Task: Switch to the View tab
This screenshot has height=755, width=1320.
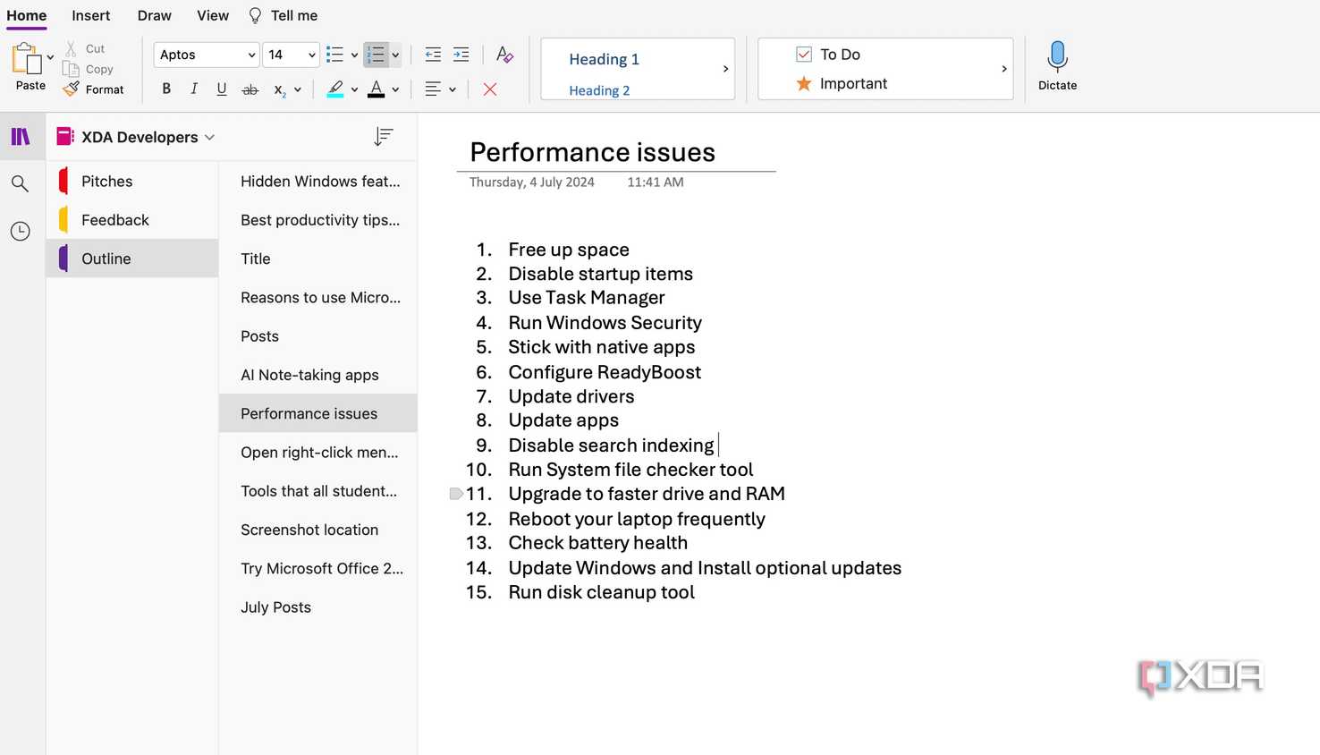Action: [213, 15]
